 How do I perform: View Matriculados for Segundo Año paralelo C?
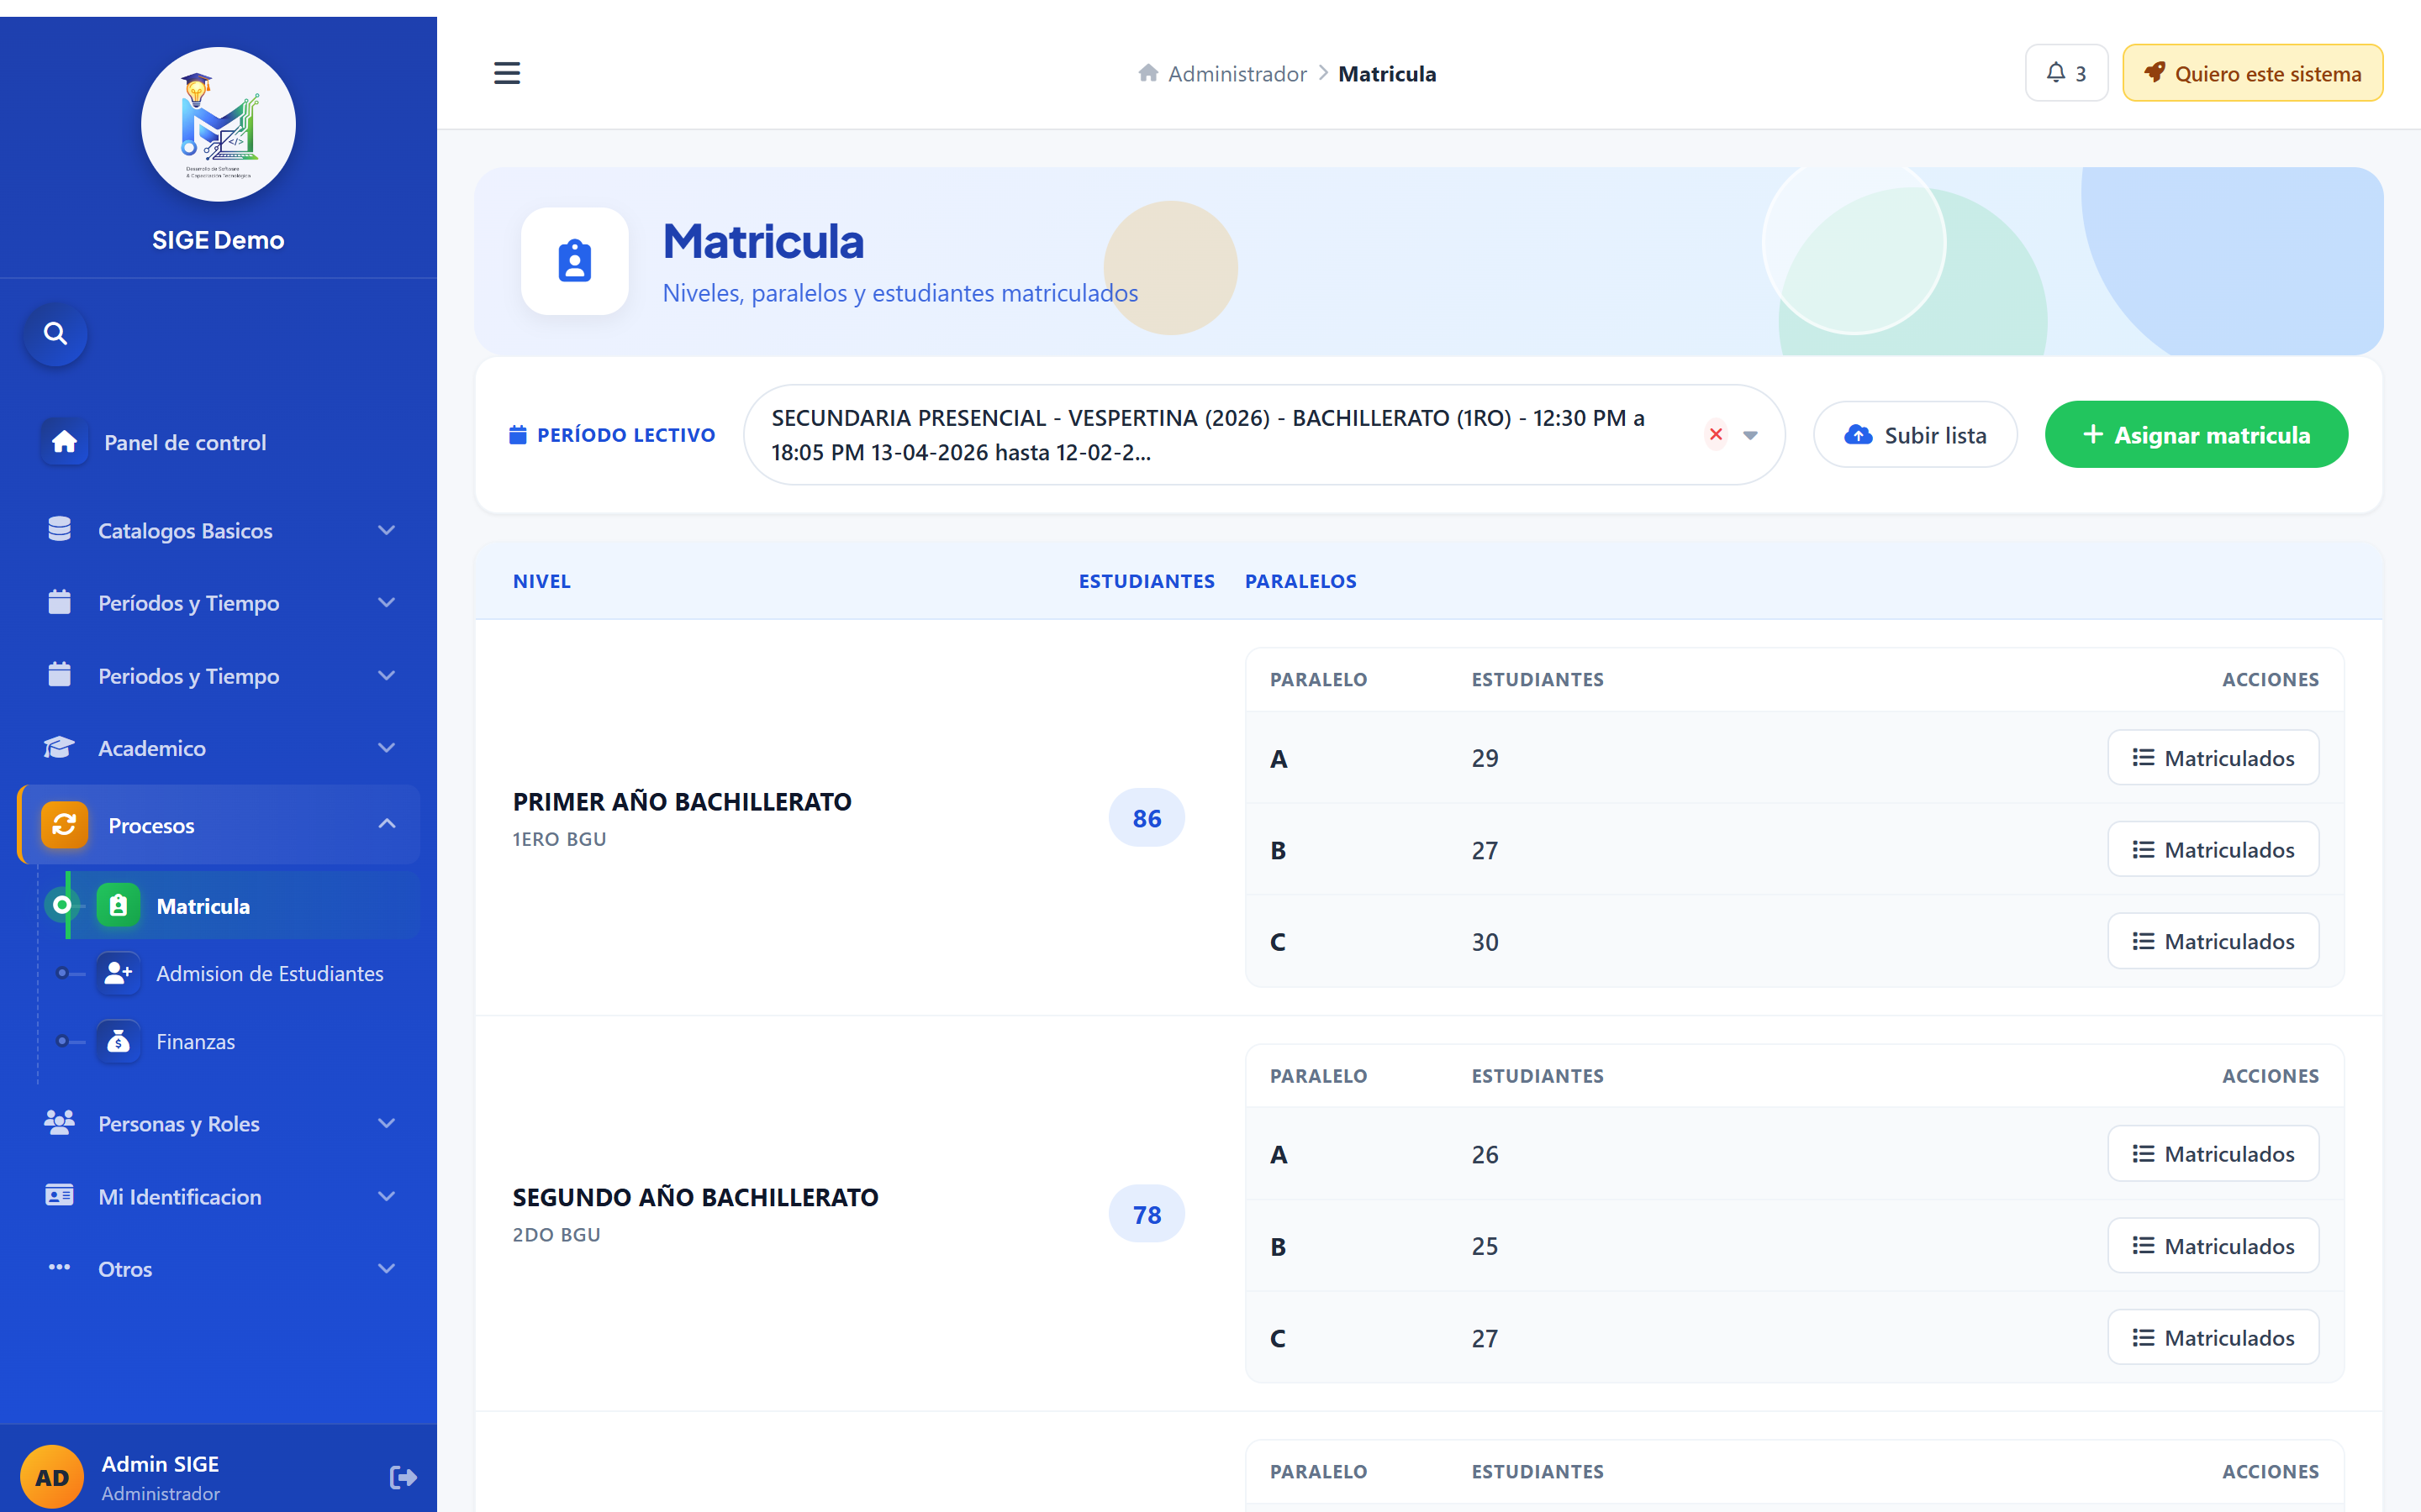click(2213, 1338)
